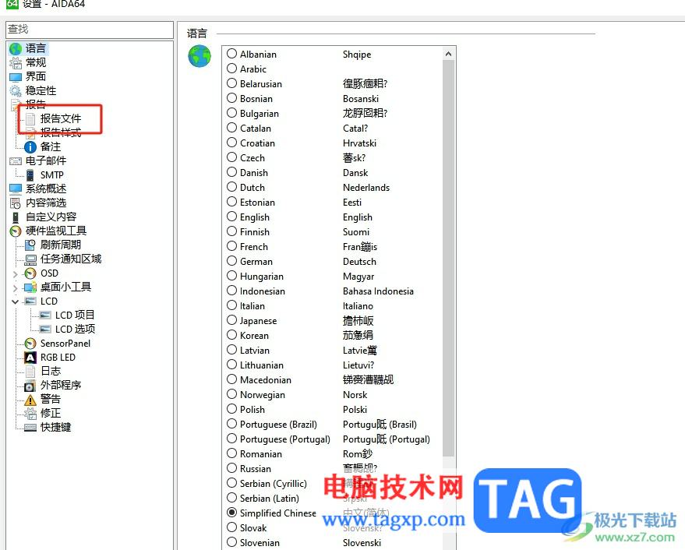This screenshot has width=685, height=550.
Task: Click the language list scroll-up arrow
Action: (x=448, y=54)
